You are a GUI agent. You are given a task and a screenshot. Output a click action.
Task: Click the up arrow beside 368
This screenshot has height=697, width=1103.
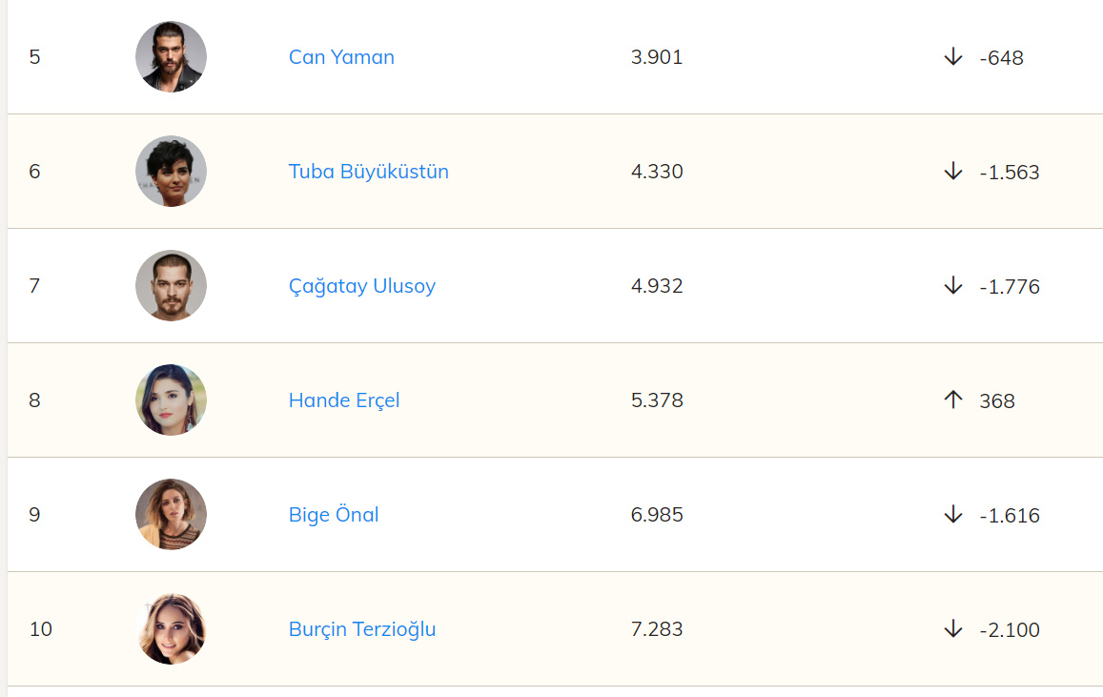click(x=952, y=400)
